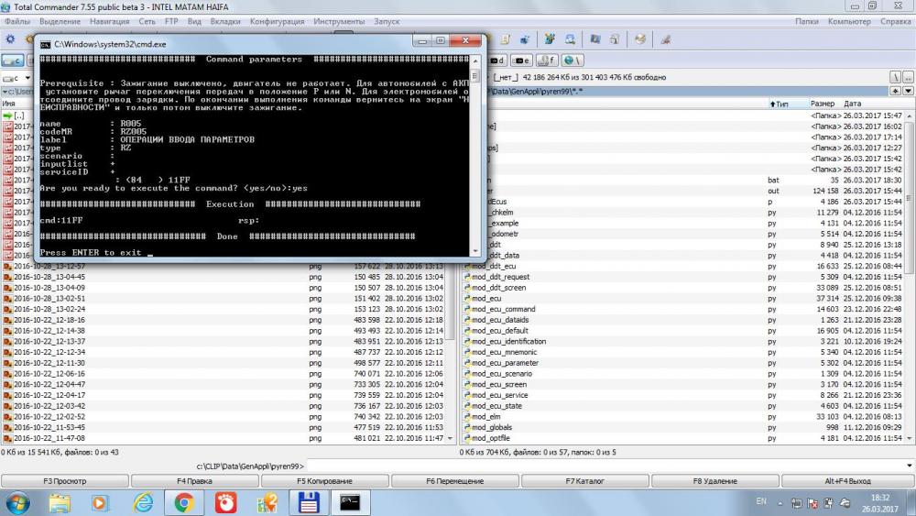The height and width of the screenshot is (516, 916).
Task: Click the favorites star button in right panel
Action: pyautogui.click(x=896, y=91)
